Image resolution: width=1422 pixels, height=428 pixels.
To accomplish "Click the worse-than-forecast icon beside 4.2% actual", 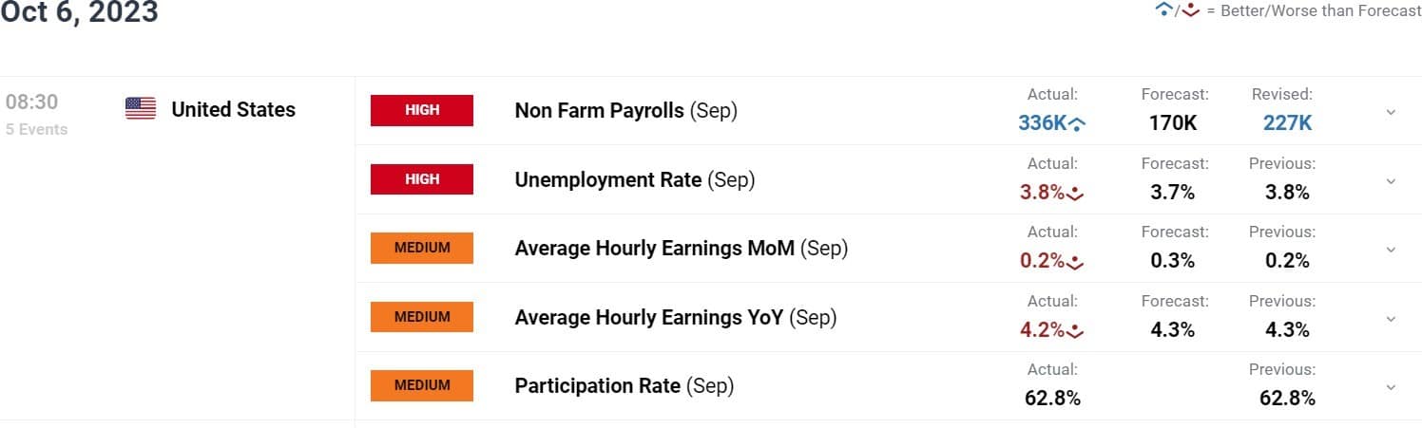I will [x=1076, y=330].
